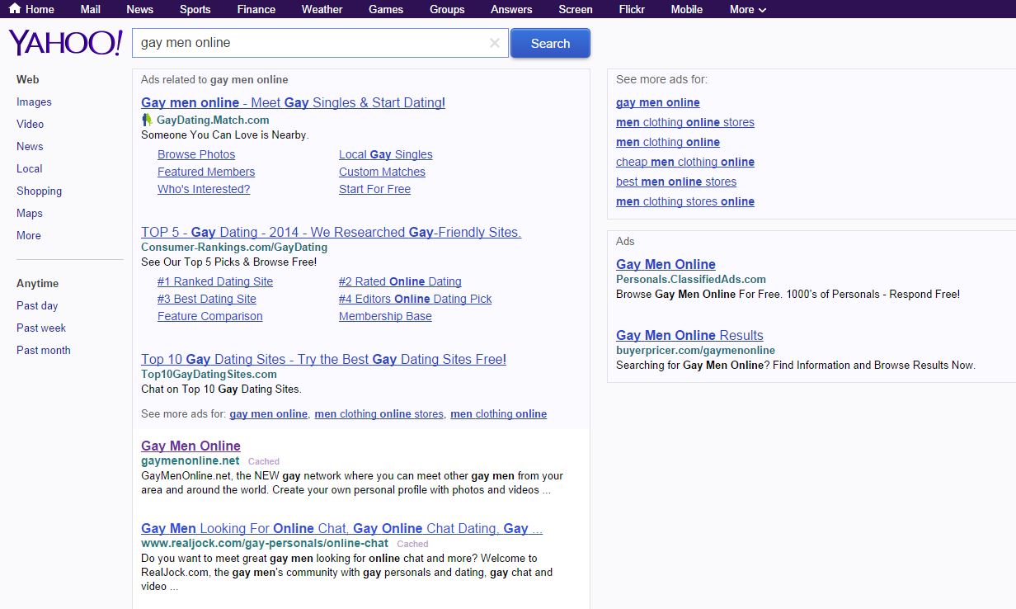The image size is (1016, 609).
Task: Filter results to Past day
Action: coord(37,305)
